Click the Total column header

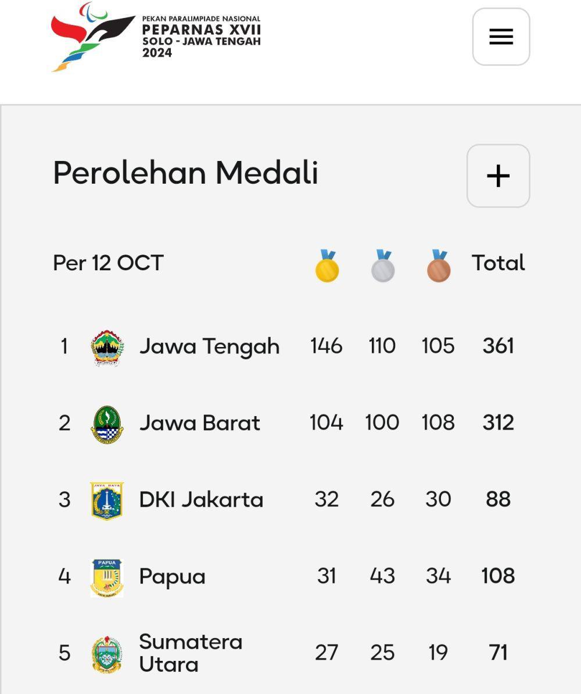pyautogui.click(x=498, y=263)
